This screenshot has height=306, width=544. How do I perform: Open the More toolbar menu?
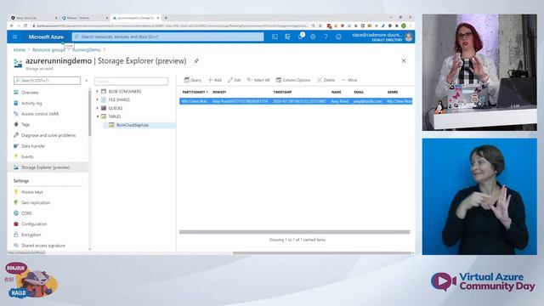[x=349, y=80]
